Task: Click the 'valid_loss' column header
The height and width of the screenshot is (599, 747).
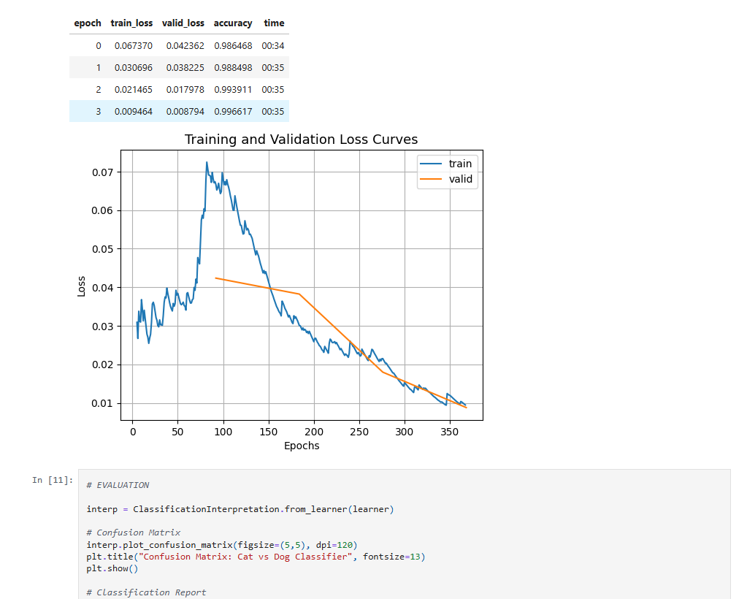Action: pyautogui.click(x=183, y=23)
